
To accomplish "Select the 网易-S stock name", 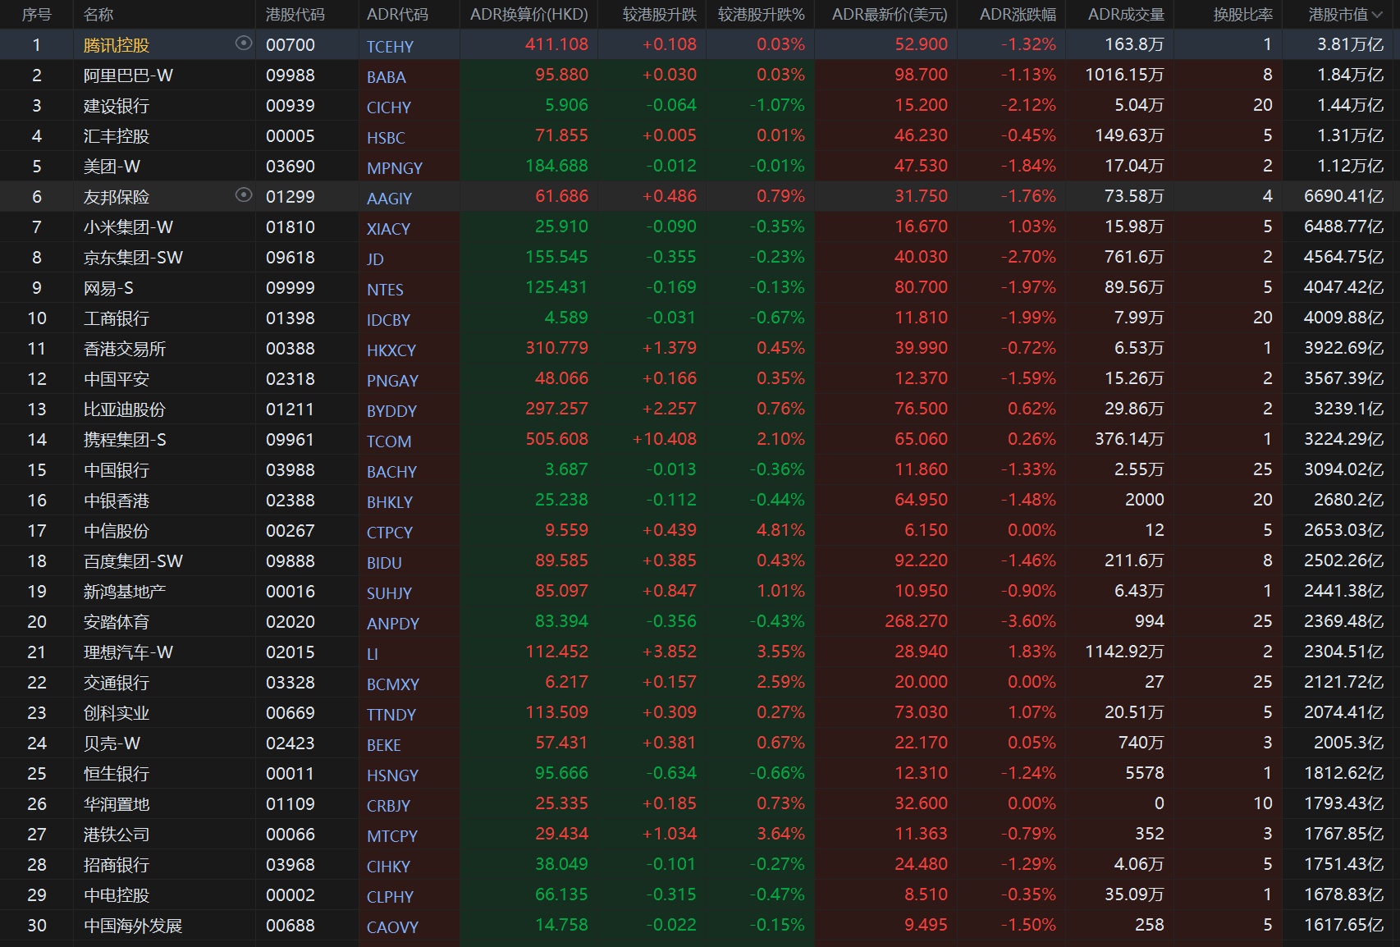I will click(108, 288).
